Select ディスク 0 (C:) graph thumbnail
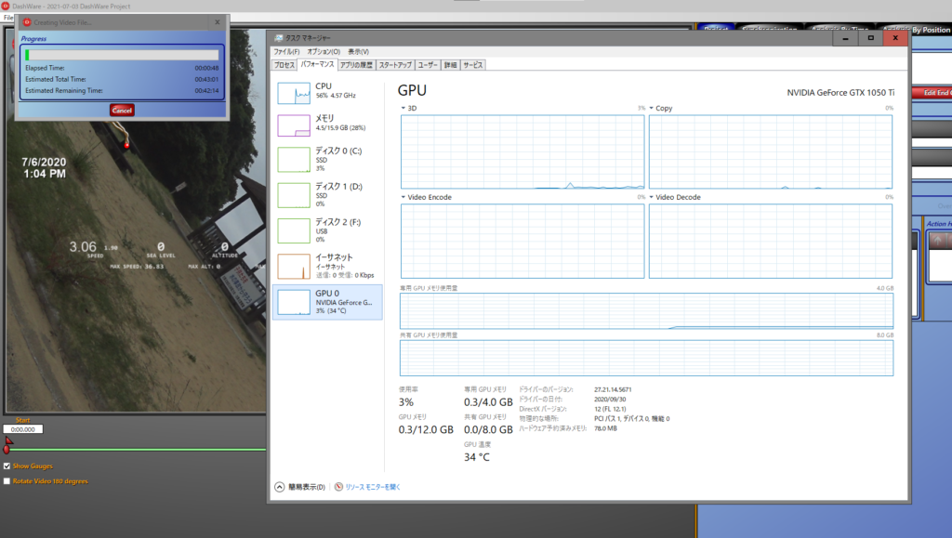Screen dimensions: 952x538 [x=294, y=159]
